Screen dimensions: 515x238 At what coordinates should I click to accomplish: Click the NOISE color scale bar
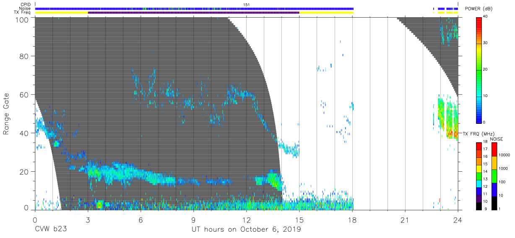[494, 176]
